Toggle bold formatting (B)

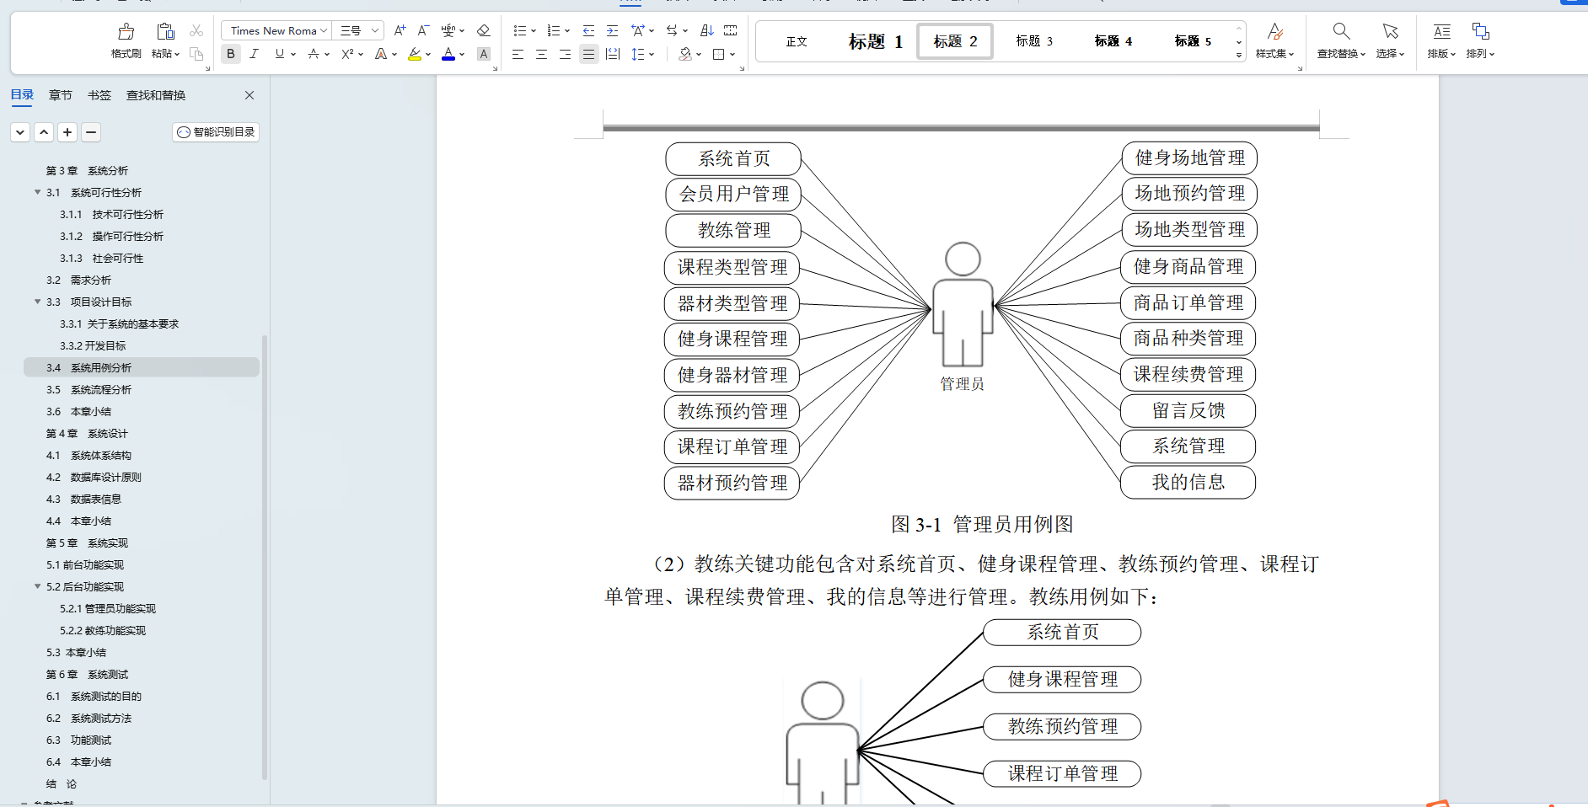[230, 54]
